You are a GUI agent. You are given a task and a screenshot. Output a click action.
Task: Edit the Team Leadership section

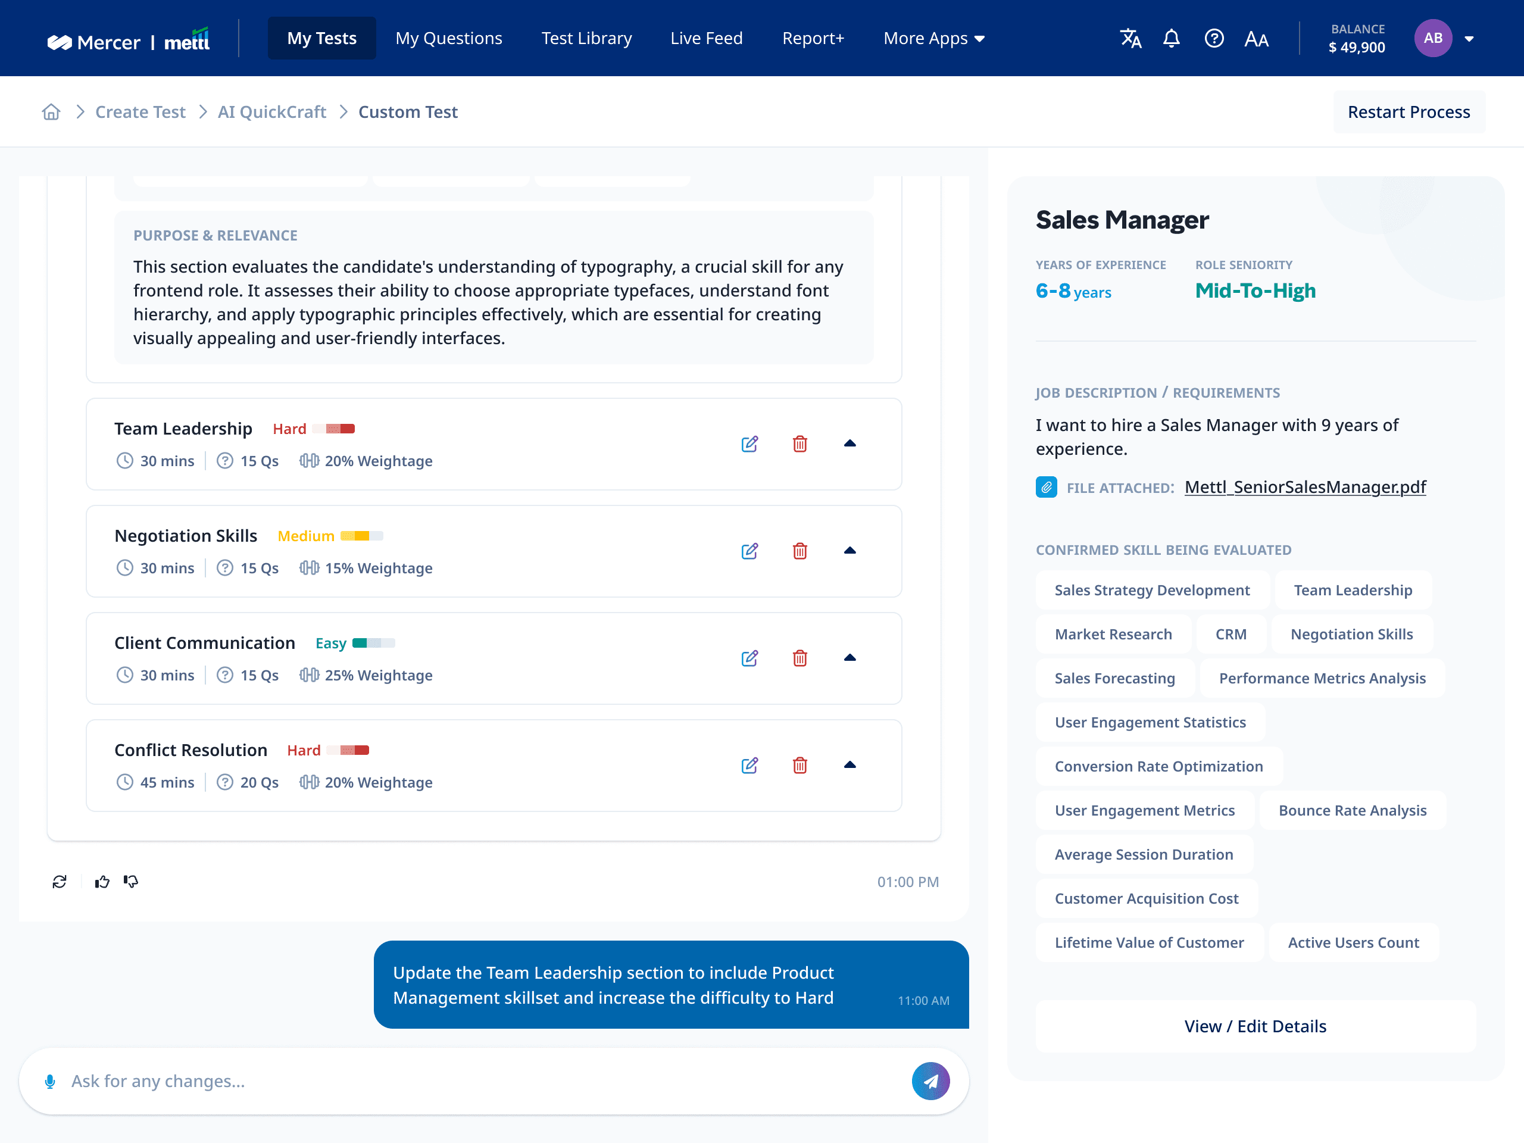[749, 444]
